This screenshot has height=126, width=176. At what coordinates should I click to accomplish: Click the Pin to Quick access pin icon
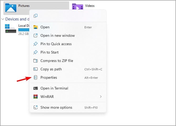tap(36, 44)
